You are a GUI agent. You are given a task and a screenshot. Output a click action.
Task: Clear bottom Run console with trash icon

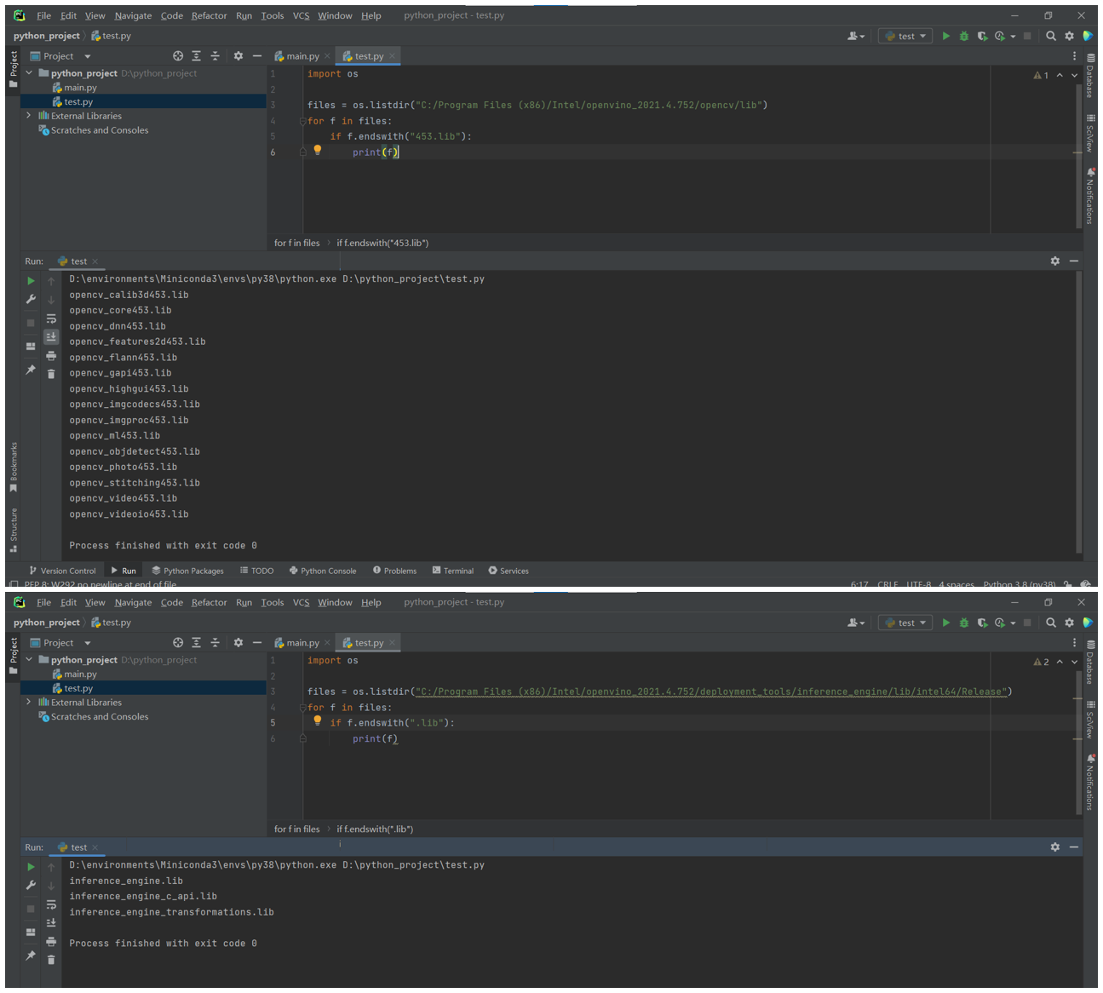(x=51, y=960)
